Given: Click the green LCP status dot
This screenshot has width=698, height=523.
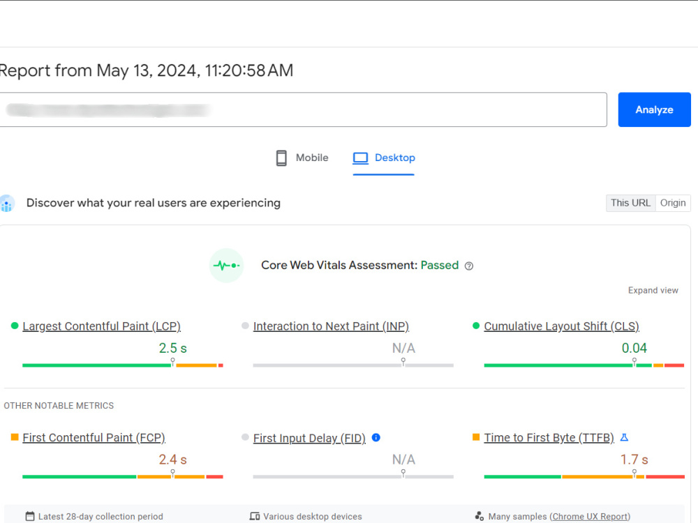Looking at the screenshot, I should point(15,326).
